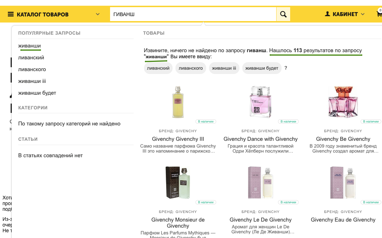382x238 pixels.
Task: Click description Грация и красота талантливой Одри Хёпберн
Action: [261, 149]
